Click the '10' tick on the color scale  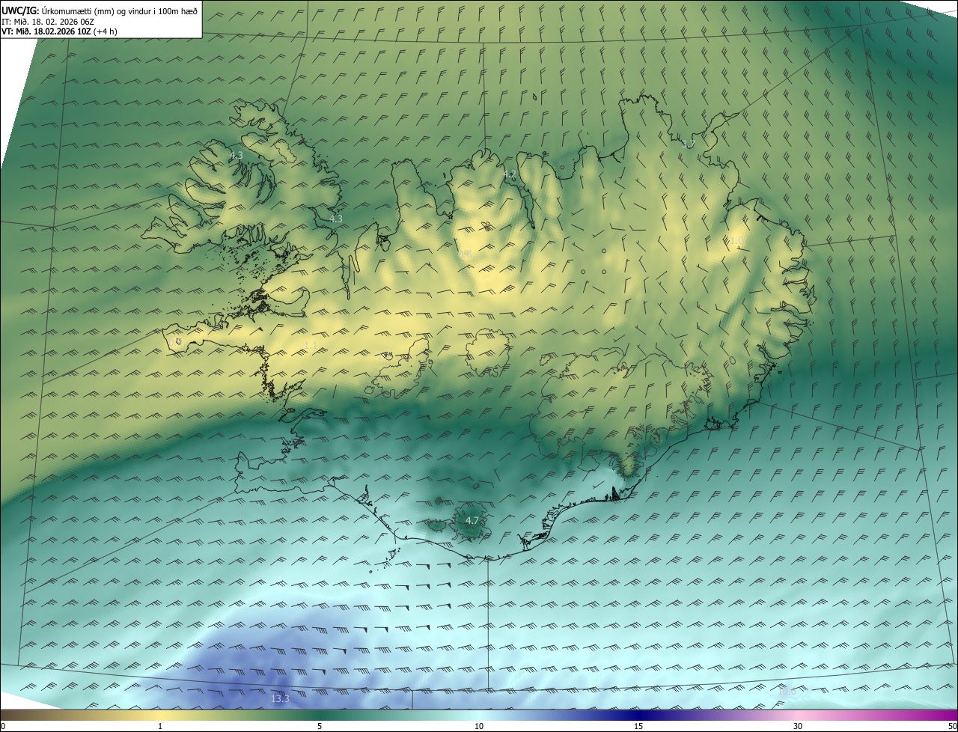pos(479,726)
